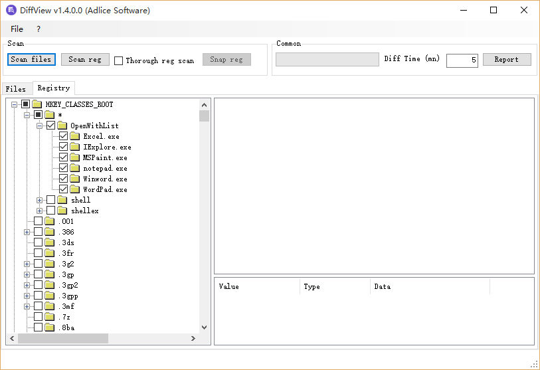Select the HKEY_CLASSES_ROOT folder icon
This screenshot has width=540, height=370.
point(37,104)
